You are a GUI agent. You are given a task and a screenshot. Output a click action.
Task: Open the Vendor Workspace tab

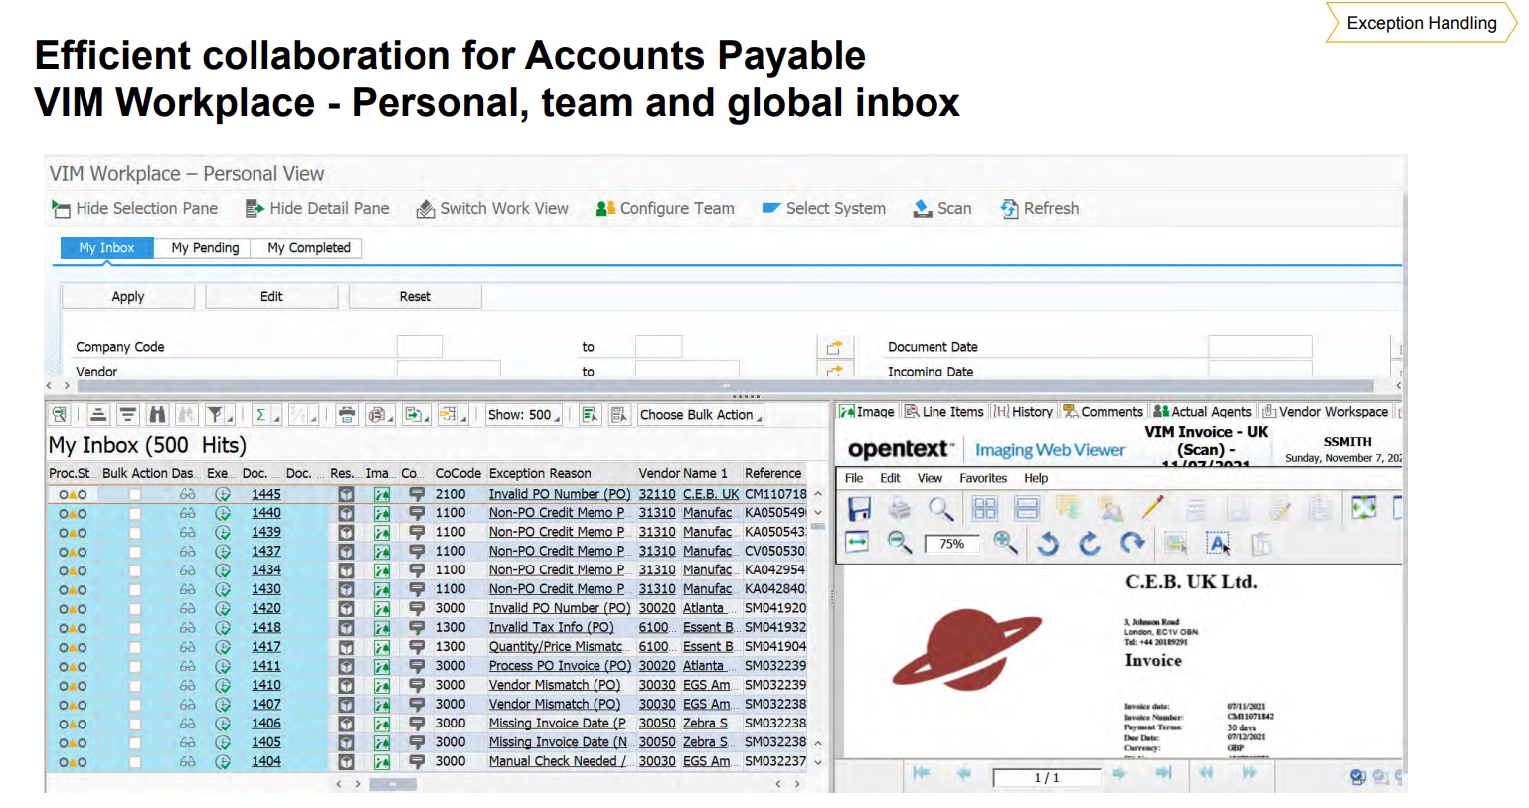point(1324,411)
